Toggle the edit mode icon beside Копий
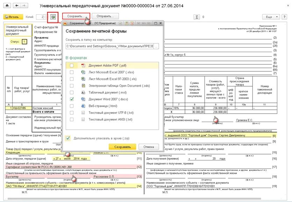 pyautogui.click(x=53, y=17)
